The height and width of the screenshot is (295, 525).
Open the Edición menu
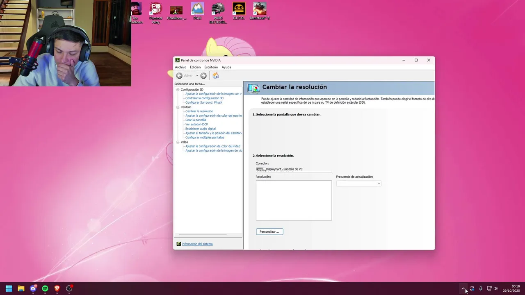[x=195, y=67]
